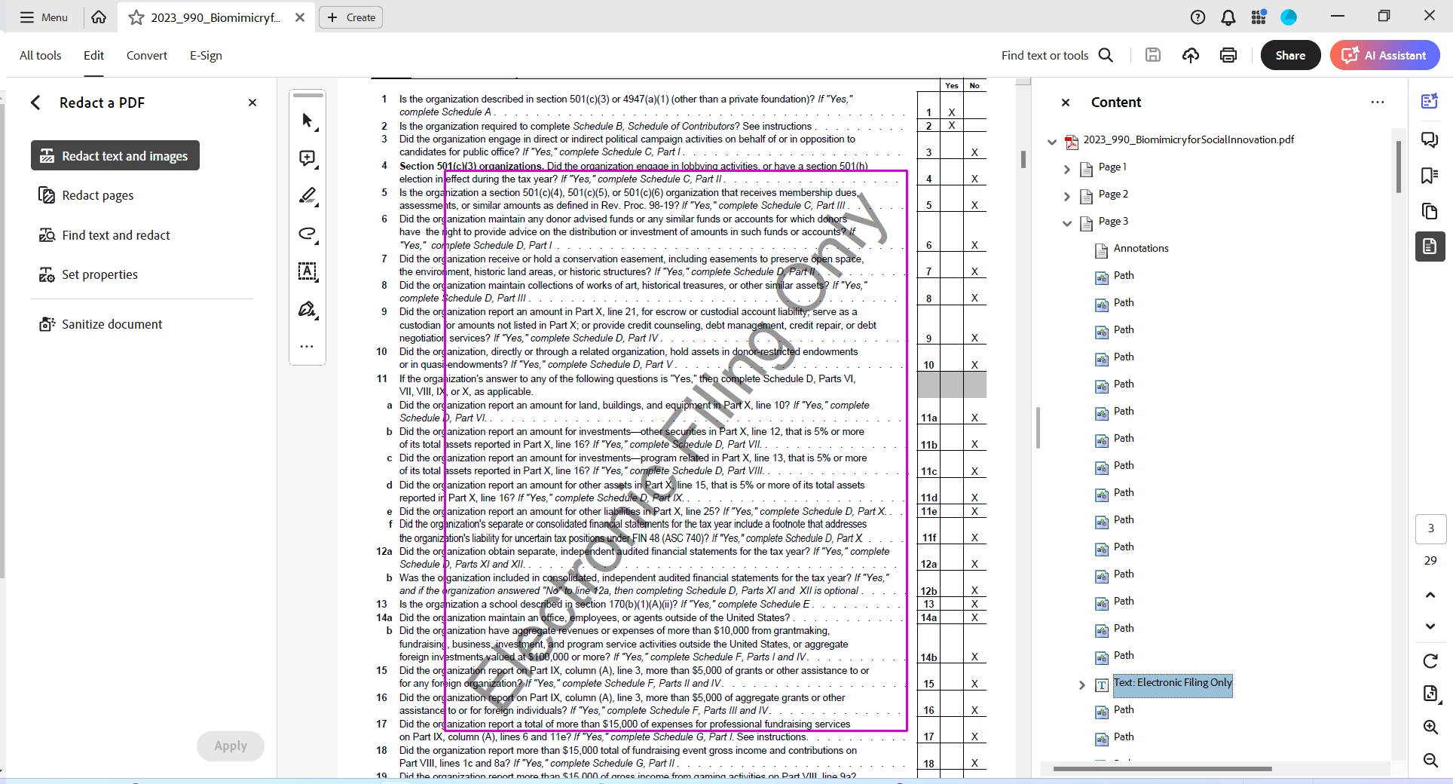This screenshot has width=1453, height=784.
Task: Collapse the 2023_990_BiomimicryforSocialInnovation.pdf tree node
Action: coord(1052,141)
